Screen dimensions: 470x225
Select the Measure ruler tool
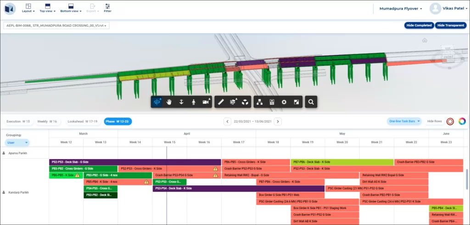tap(221, 102)
